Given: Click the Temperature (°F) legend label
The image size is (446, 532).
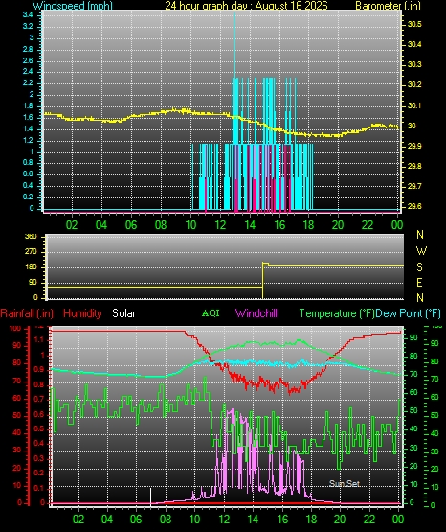Looking at the screenshot, I should pyautogui.click(x=337, y=313).
